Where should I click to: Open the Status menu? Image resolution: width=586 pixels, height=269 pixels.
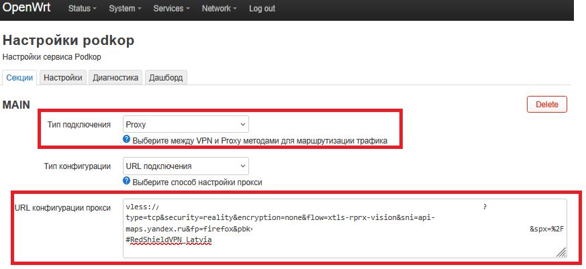coord(83,9)
